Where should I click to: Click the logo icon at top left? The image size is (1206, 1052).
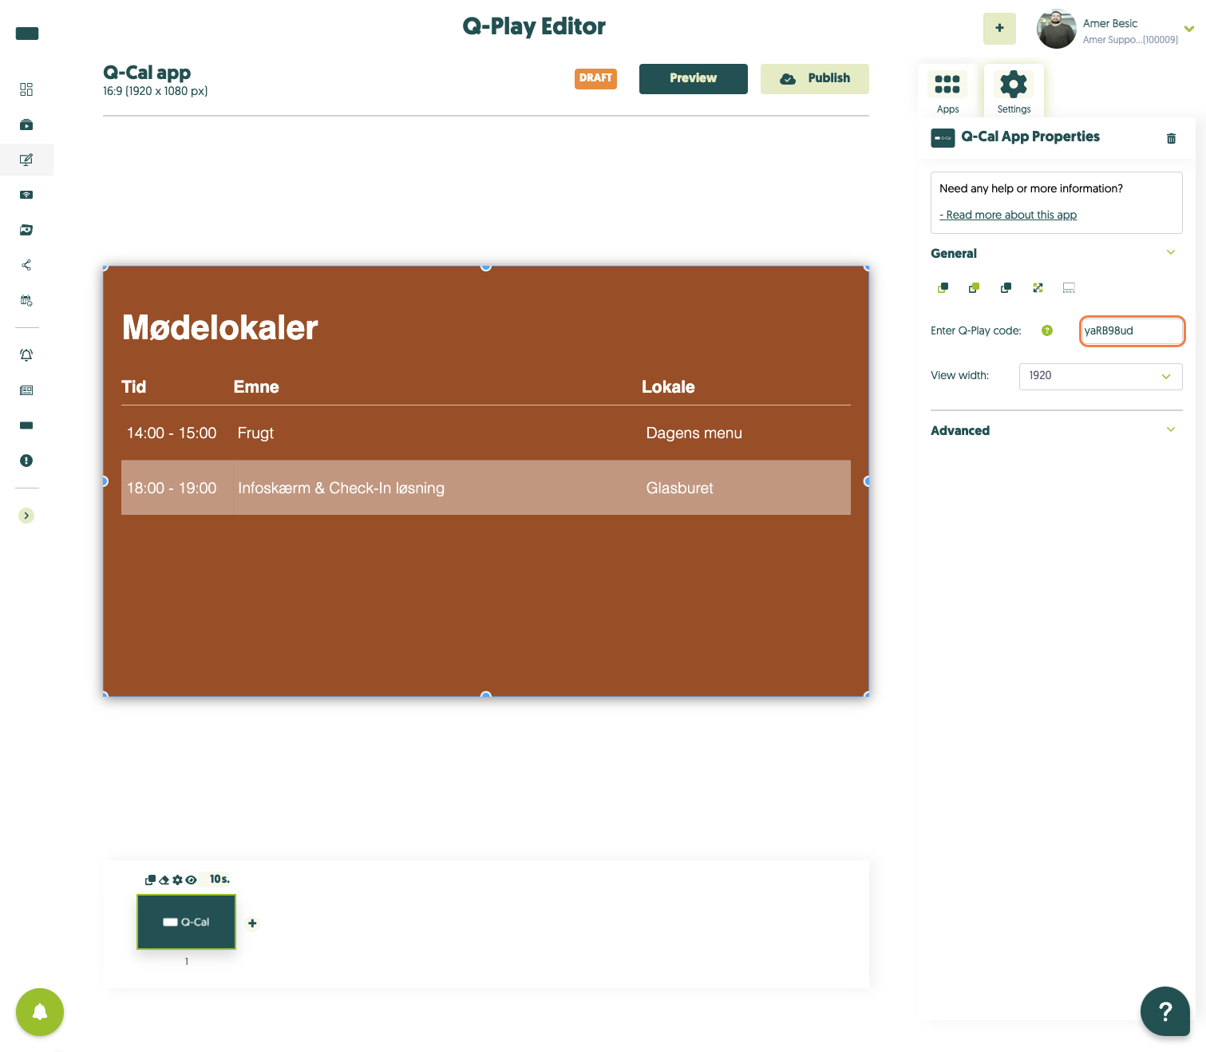[x=27, y=34]
